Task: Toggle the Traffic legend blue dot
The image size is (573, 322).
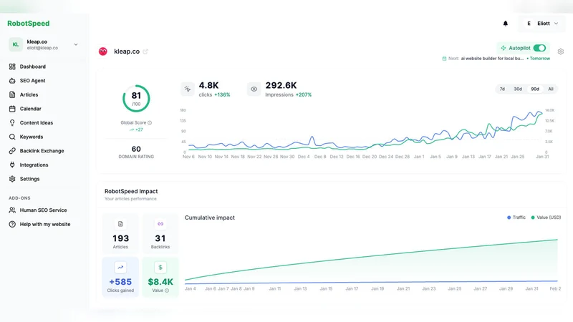Action: click(x=509, y=218)
